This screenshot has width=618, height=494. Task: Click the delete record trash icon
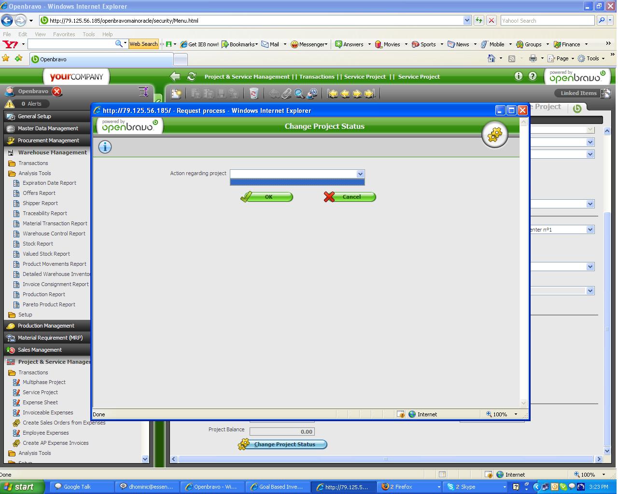pyautogui.click(x=253, y=94)
